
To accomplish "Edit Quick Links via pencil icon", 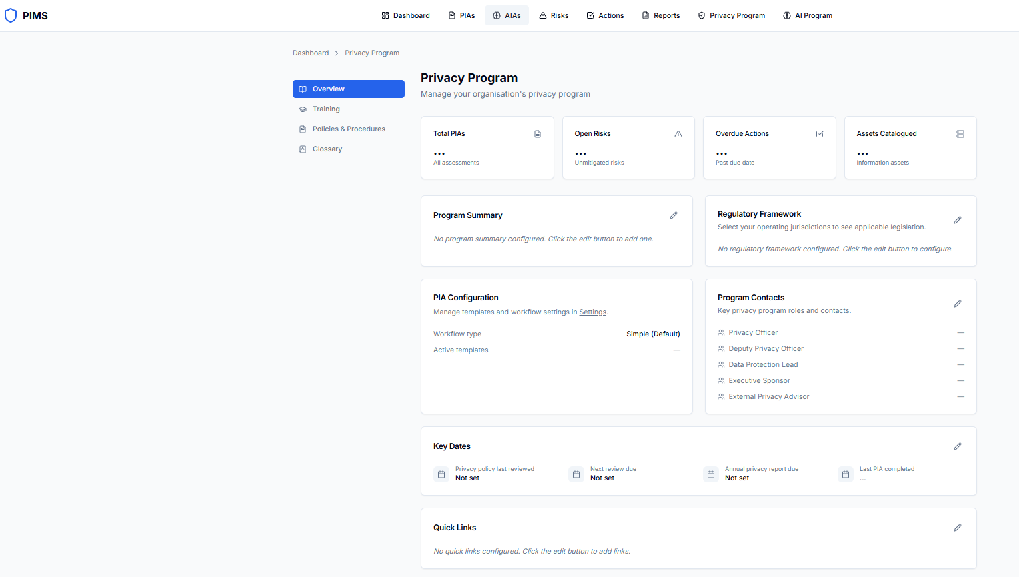I will click(x=958, y=528).
